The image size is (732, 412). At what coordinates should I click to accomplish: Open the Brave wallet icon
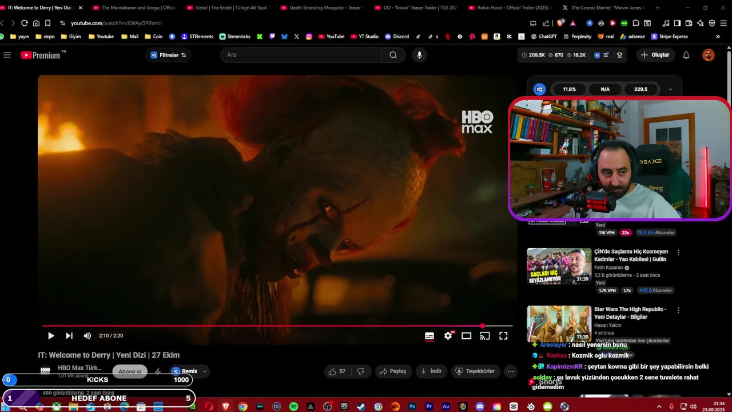point(689,23)
